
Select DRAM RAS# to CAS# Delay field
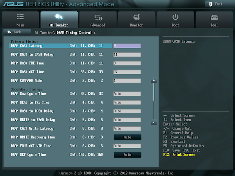[127, 54]
